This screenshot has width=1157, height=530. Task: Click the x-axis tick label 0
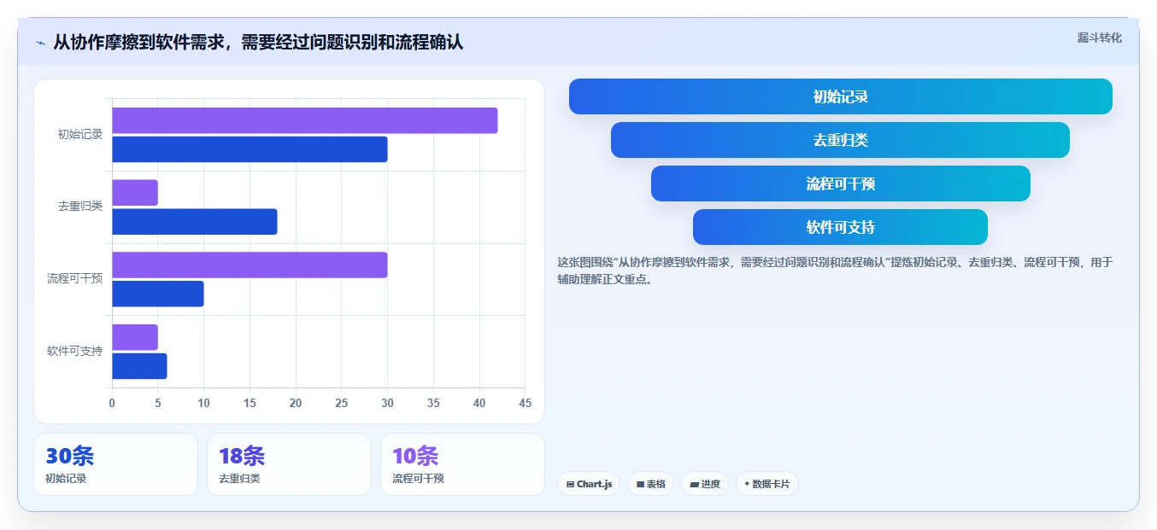click(x=112, y=403)
